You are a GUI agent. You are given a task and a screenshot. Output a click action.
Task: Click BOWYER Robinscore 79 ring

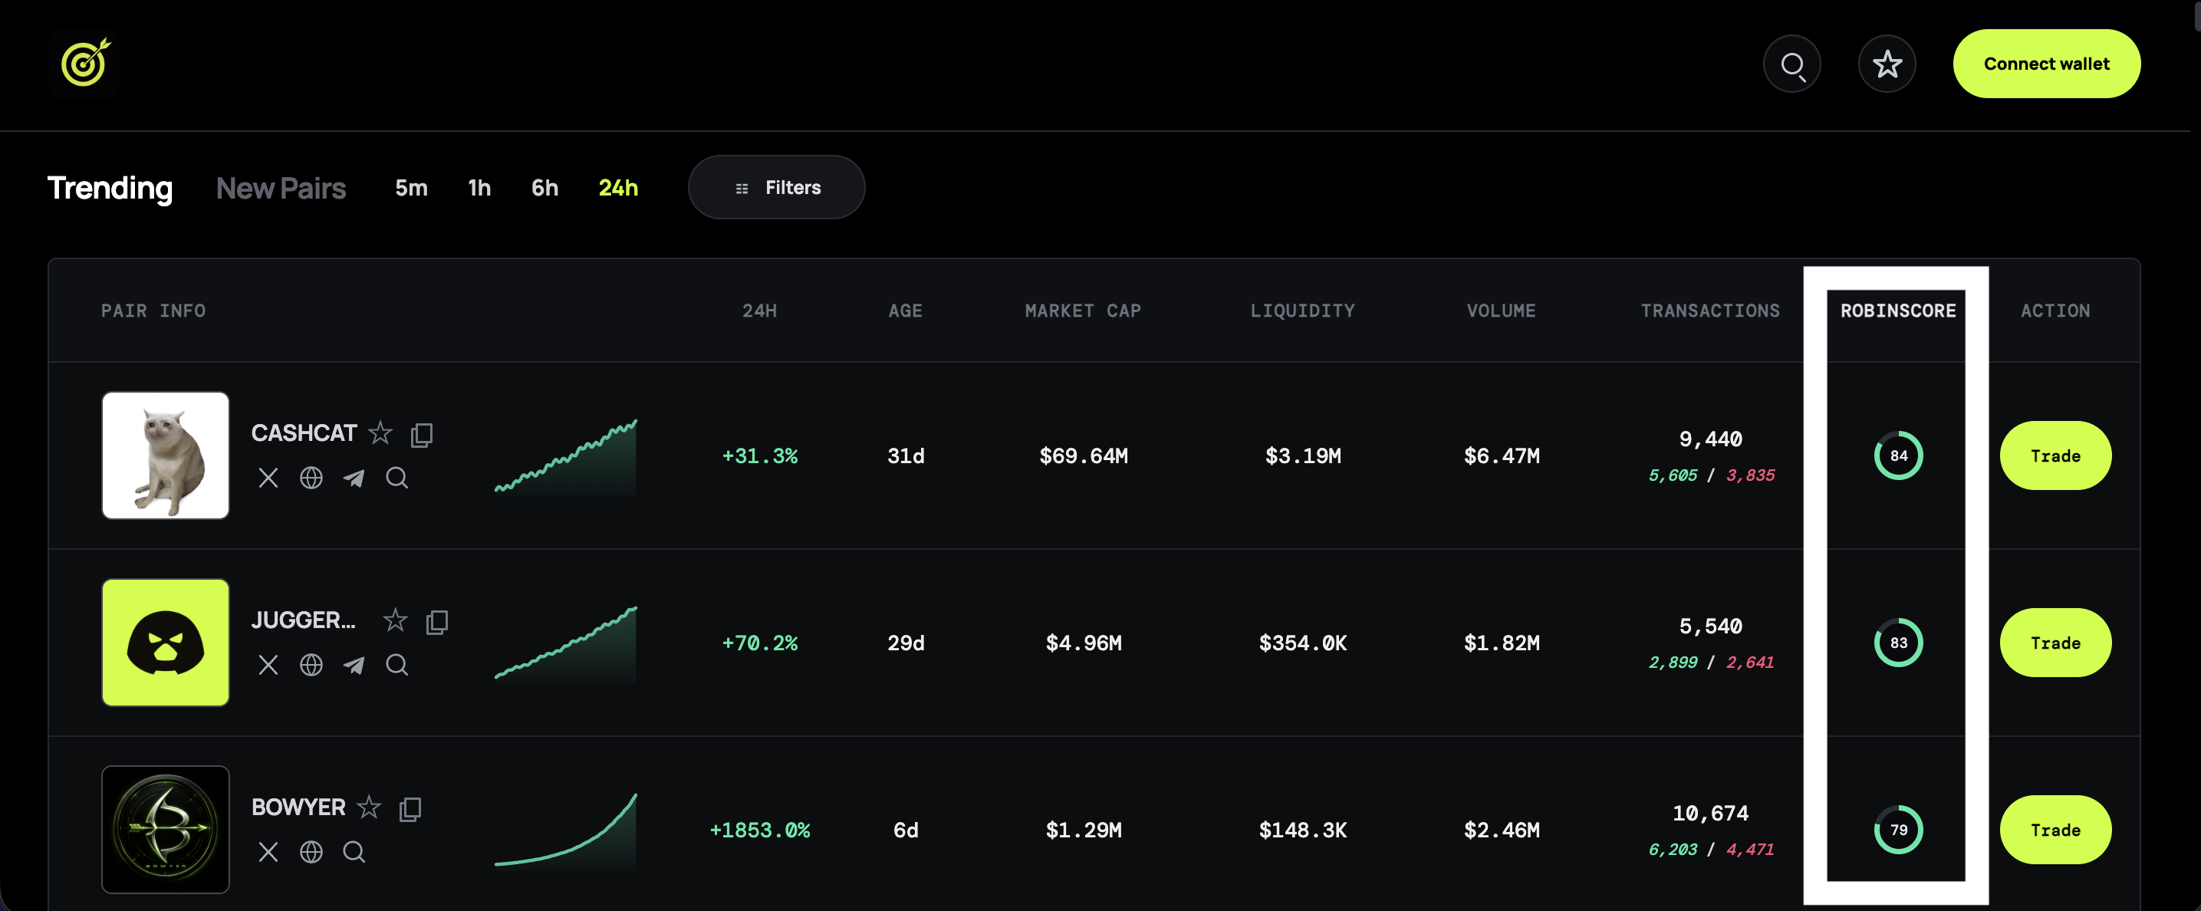[1897, 830]
